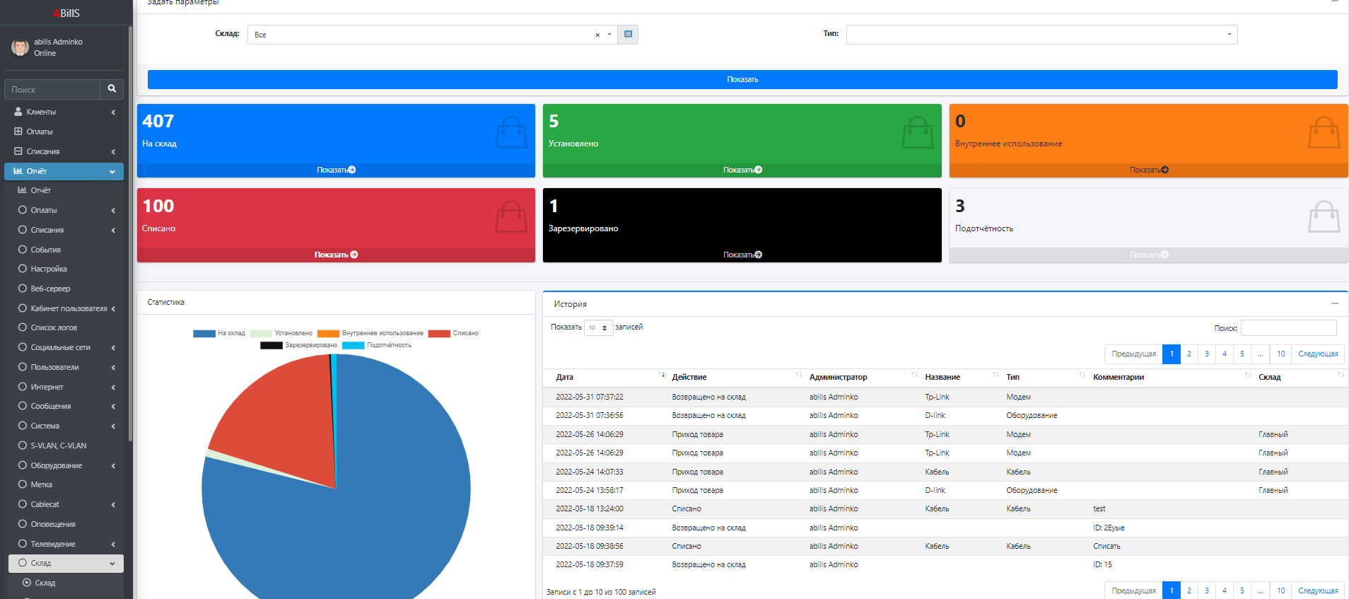
Task: Go to page 2 in top pagination
Action: tap(1189, 354)
